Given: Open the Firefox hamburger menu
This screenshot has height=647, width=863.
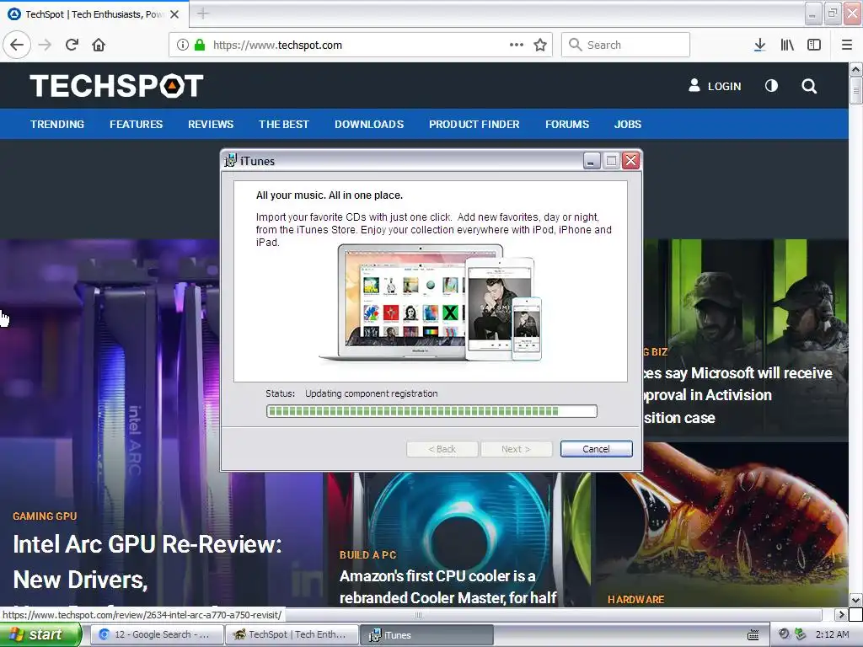Looking at the screenshot, I should pyautogui.click(x=847, y=45).
